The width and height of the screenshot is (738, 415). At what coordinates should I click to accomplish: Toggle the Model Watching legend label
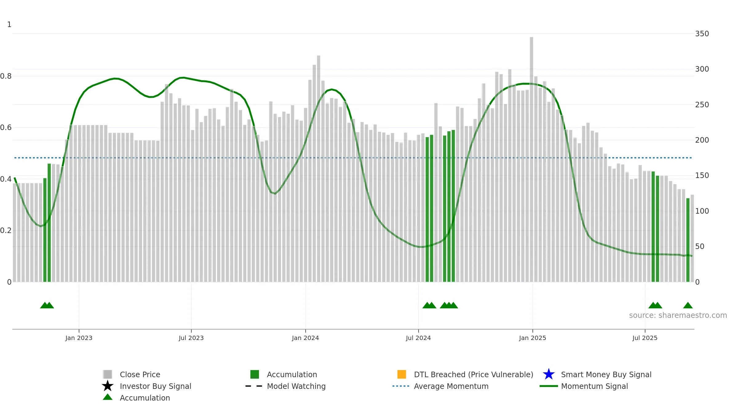(296, 386)
